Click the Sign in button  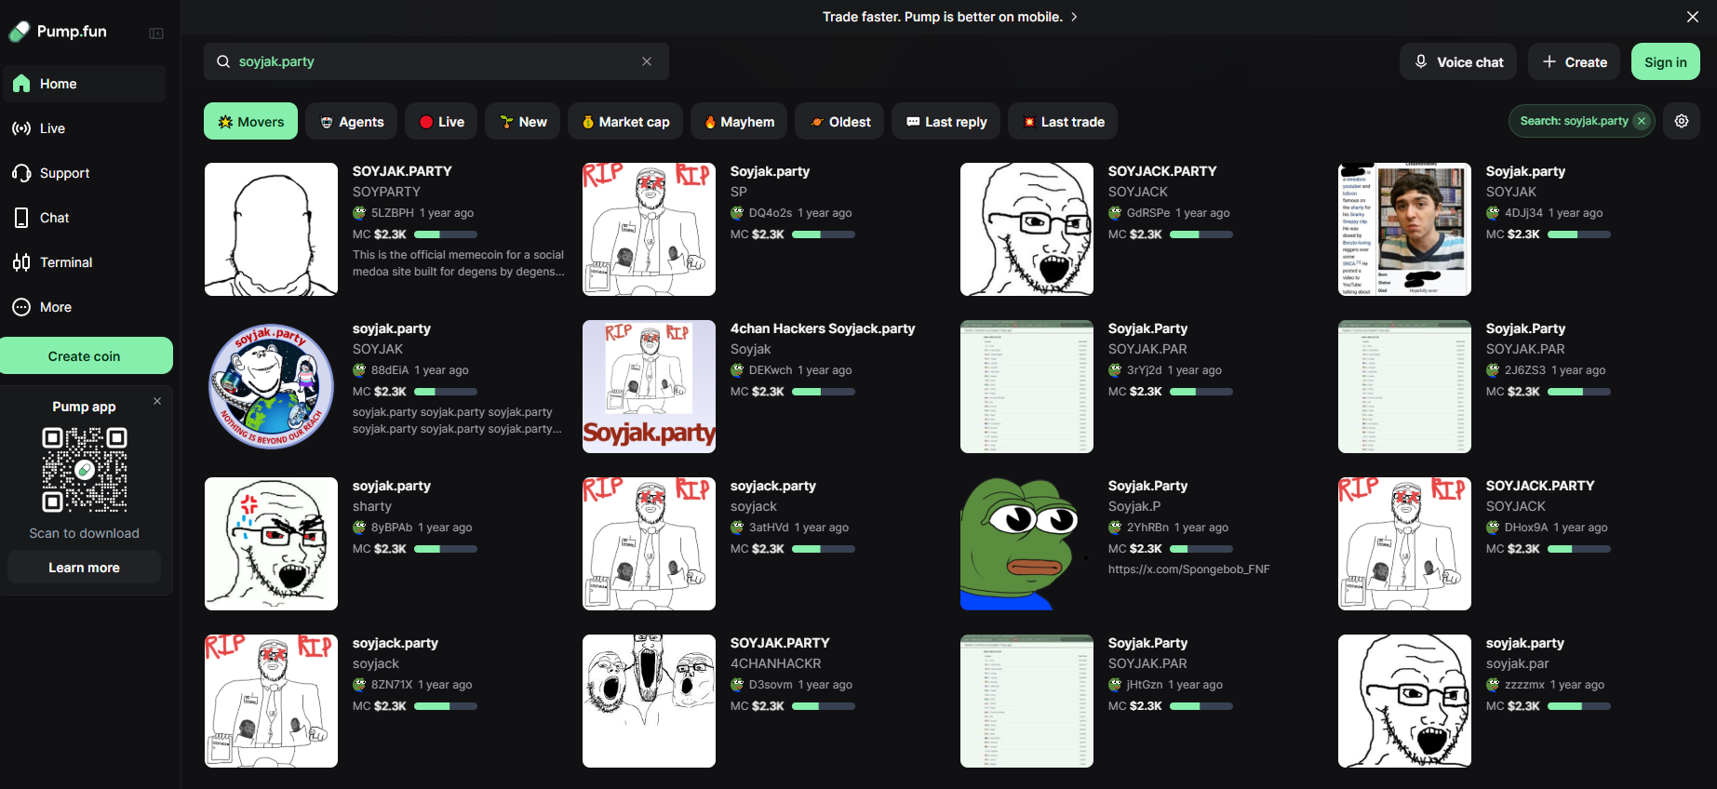click(1665, 62)
